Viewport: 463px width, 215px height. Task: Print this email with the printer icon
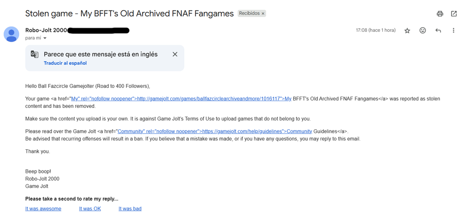(440, 13)
